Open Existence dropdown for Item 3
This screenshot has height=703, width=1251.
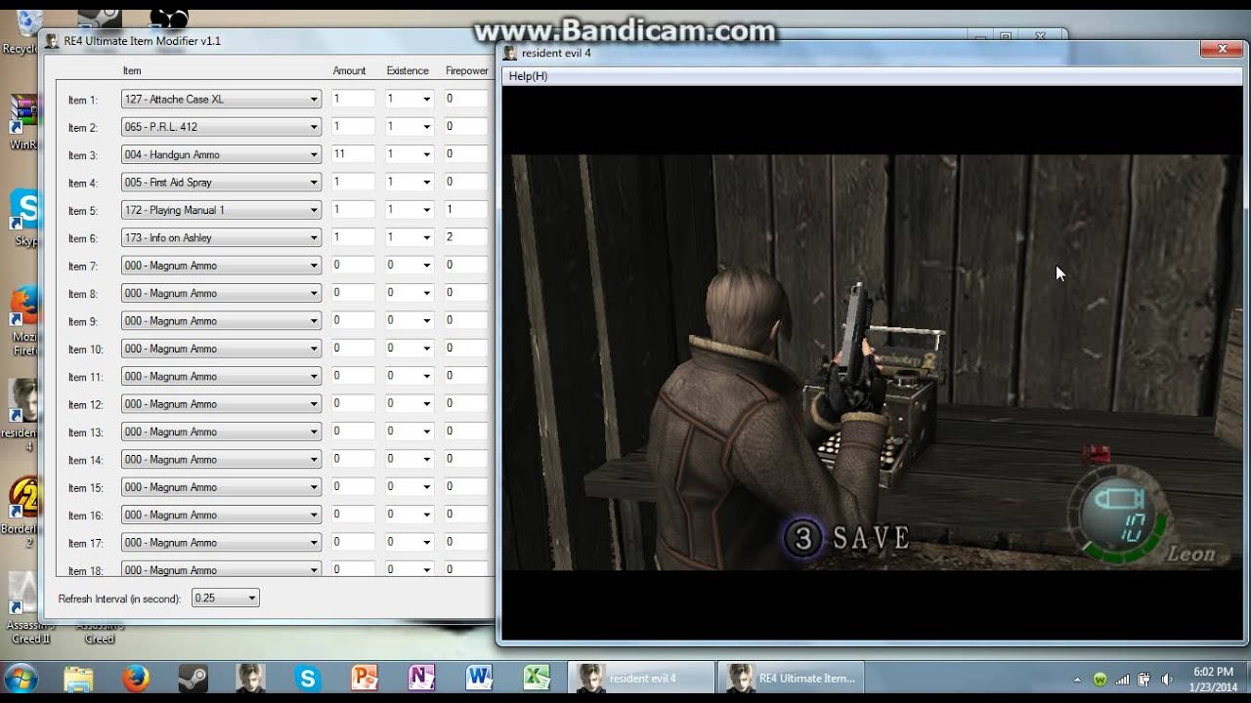point(409,154)
